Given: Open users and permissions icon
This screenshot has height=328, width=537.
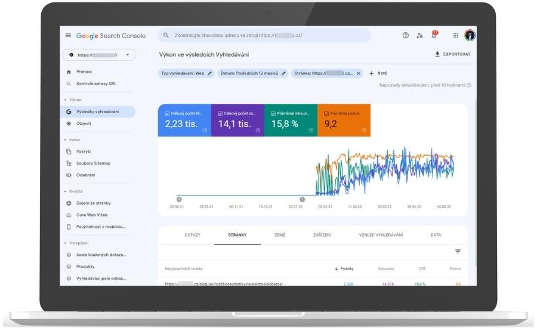Looking at the screenshot, I should pyautogui.click(x=419, y=35).
